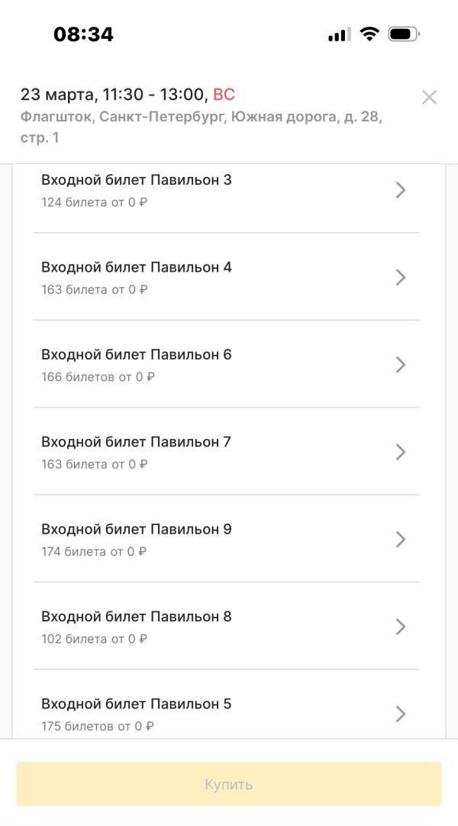Tap the Флагшток venue address text
This screenshot has height=826, width=458.
coord(200,127)
